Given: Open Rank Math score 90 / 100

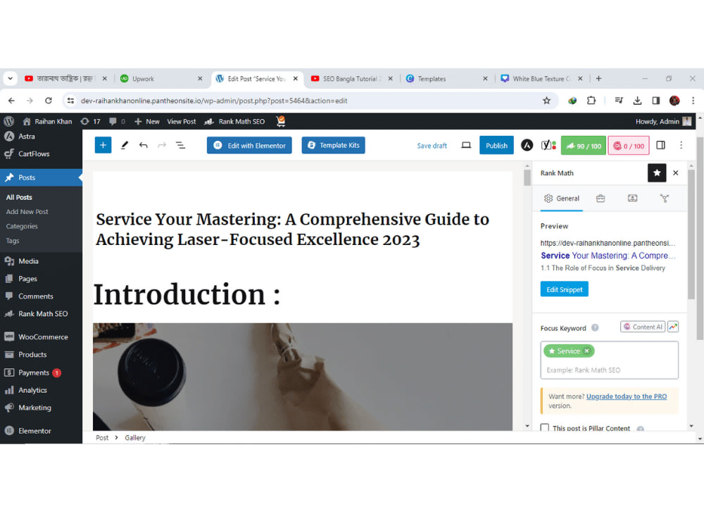Looking at the screenshot, I should 583,146.
